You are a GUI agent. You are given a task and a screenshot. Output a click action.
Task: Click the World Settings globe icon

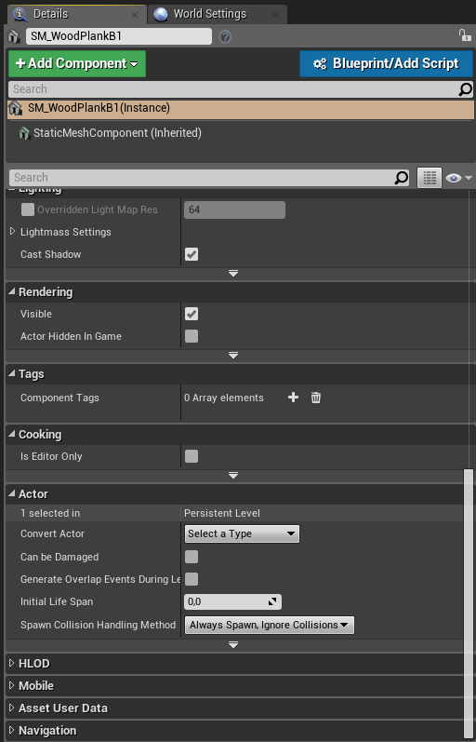click(x=161, y=14)
